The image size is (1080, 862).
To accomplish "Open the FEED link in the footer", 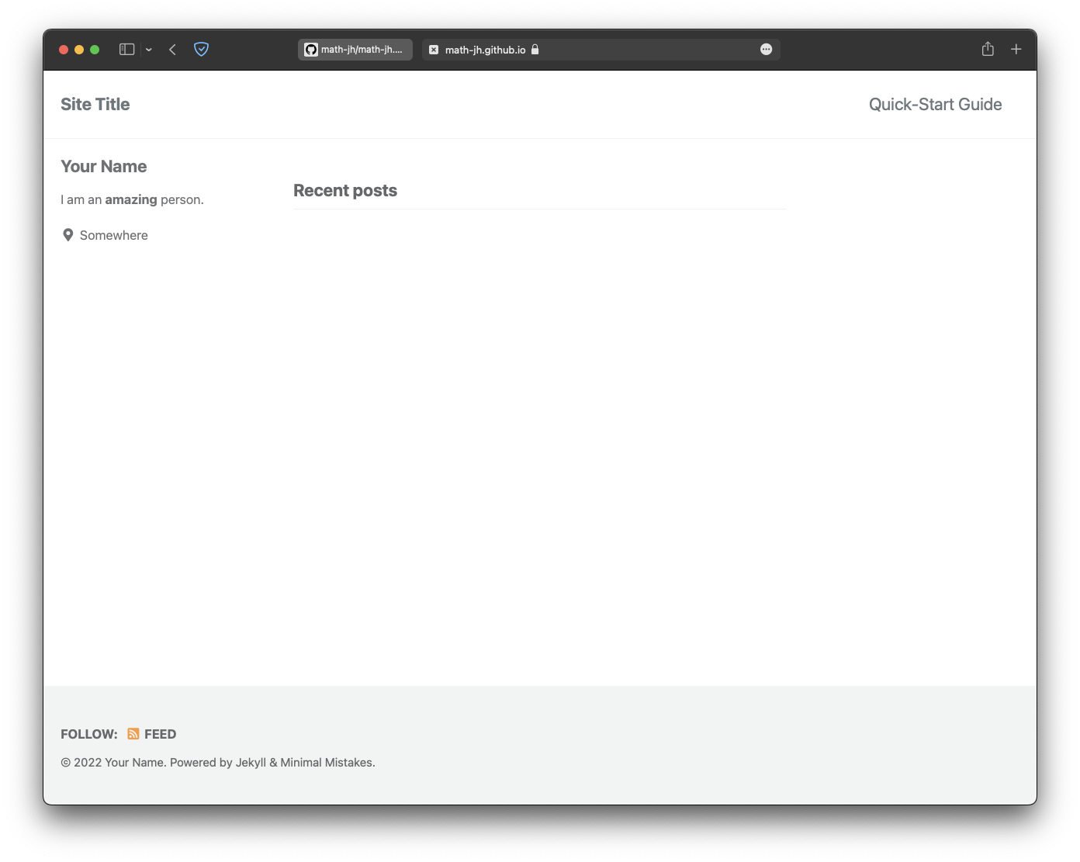I will tap(160, 733).
